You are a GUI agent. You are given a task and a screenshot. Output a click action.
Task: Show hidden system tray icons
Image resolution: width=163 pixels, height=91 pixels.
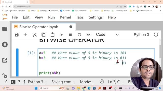point(126,88)
